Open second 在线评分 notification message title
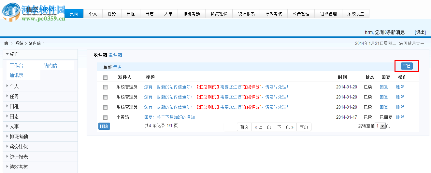431x173 pixels. [x=216, y=97]
